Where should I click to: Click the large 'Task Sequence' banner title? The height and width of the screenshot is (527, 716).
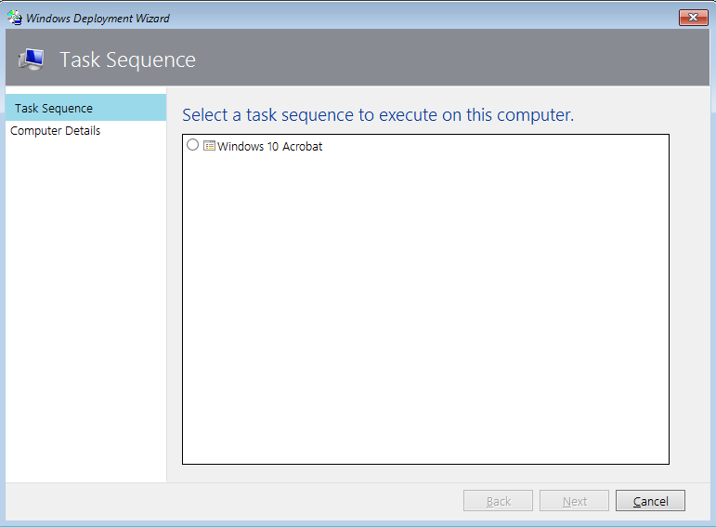pos(128,59)
